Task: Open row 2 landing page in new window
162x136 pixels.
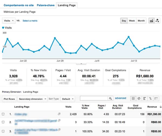Action: pyautogui.click(x=59, y=120)
